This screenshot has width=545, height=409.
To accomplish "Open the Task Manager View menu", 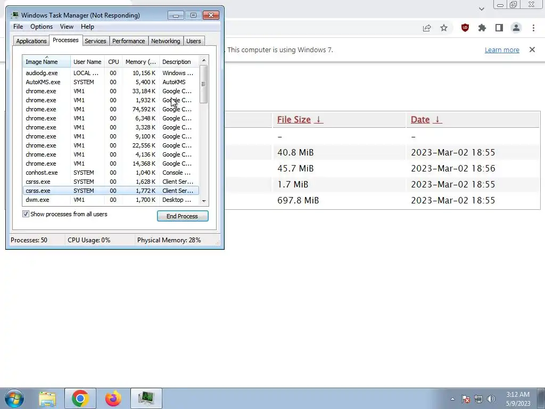I will 67,27.
